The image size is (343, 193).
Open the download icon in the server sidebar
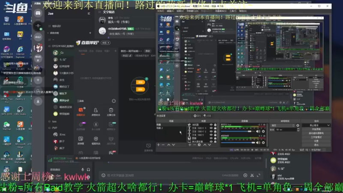click(x=38, y=101)
